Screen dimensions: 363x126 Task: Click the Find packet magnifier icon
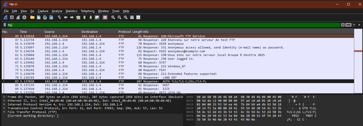(60, 17)
